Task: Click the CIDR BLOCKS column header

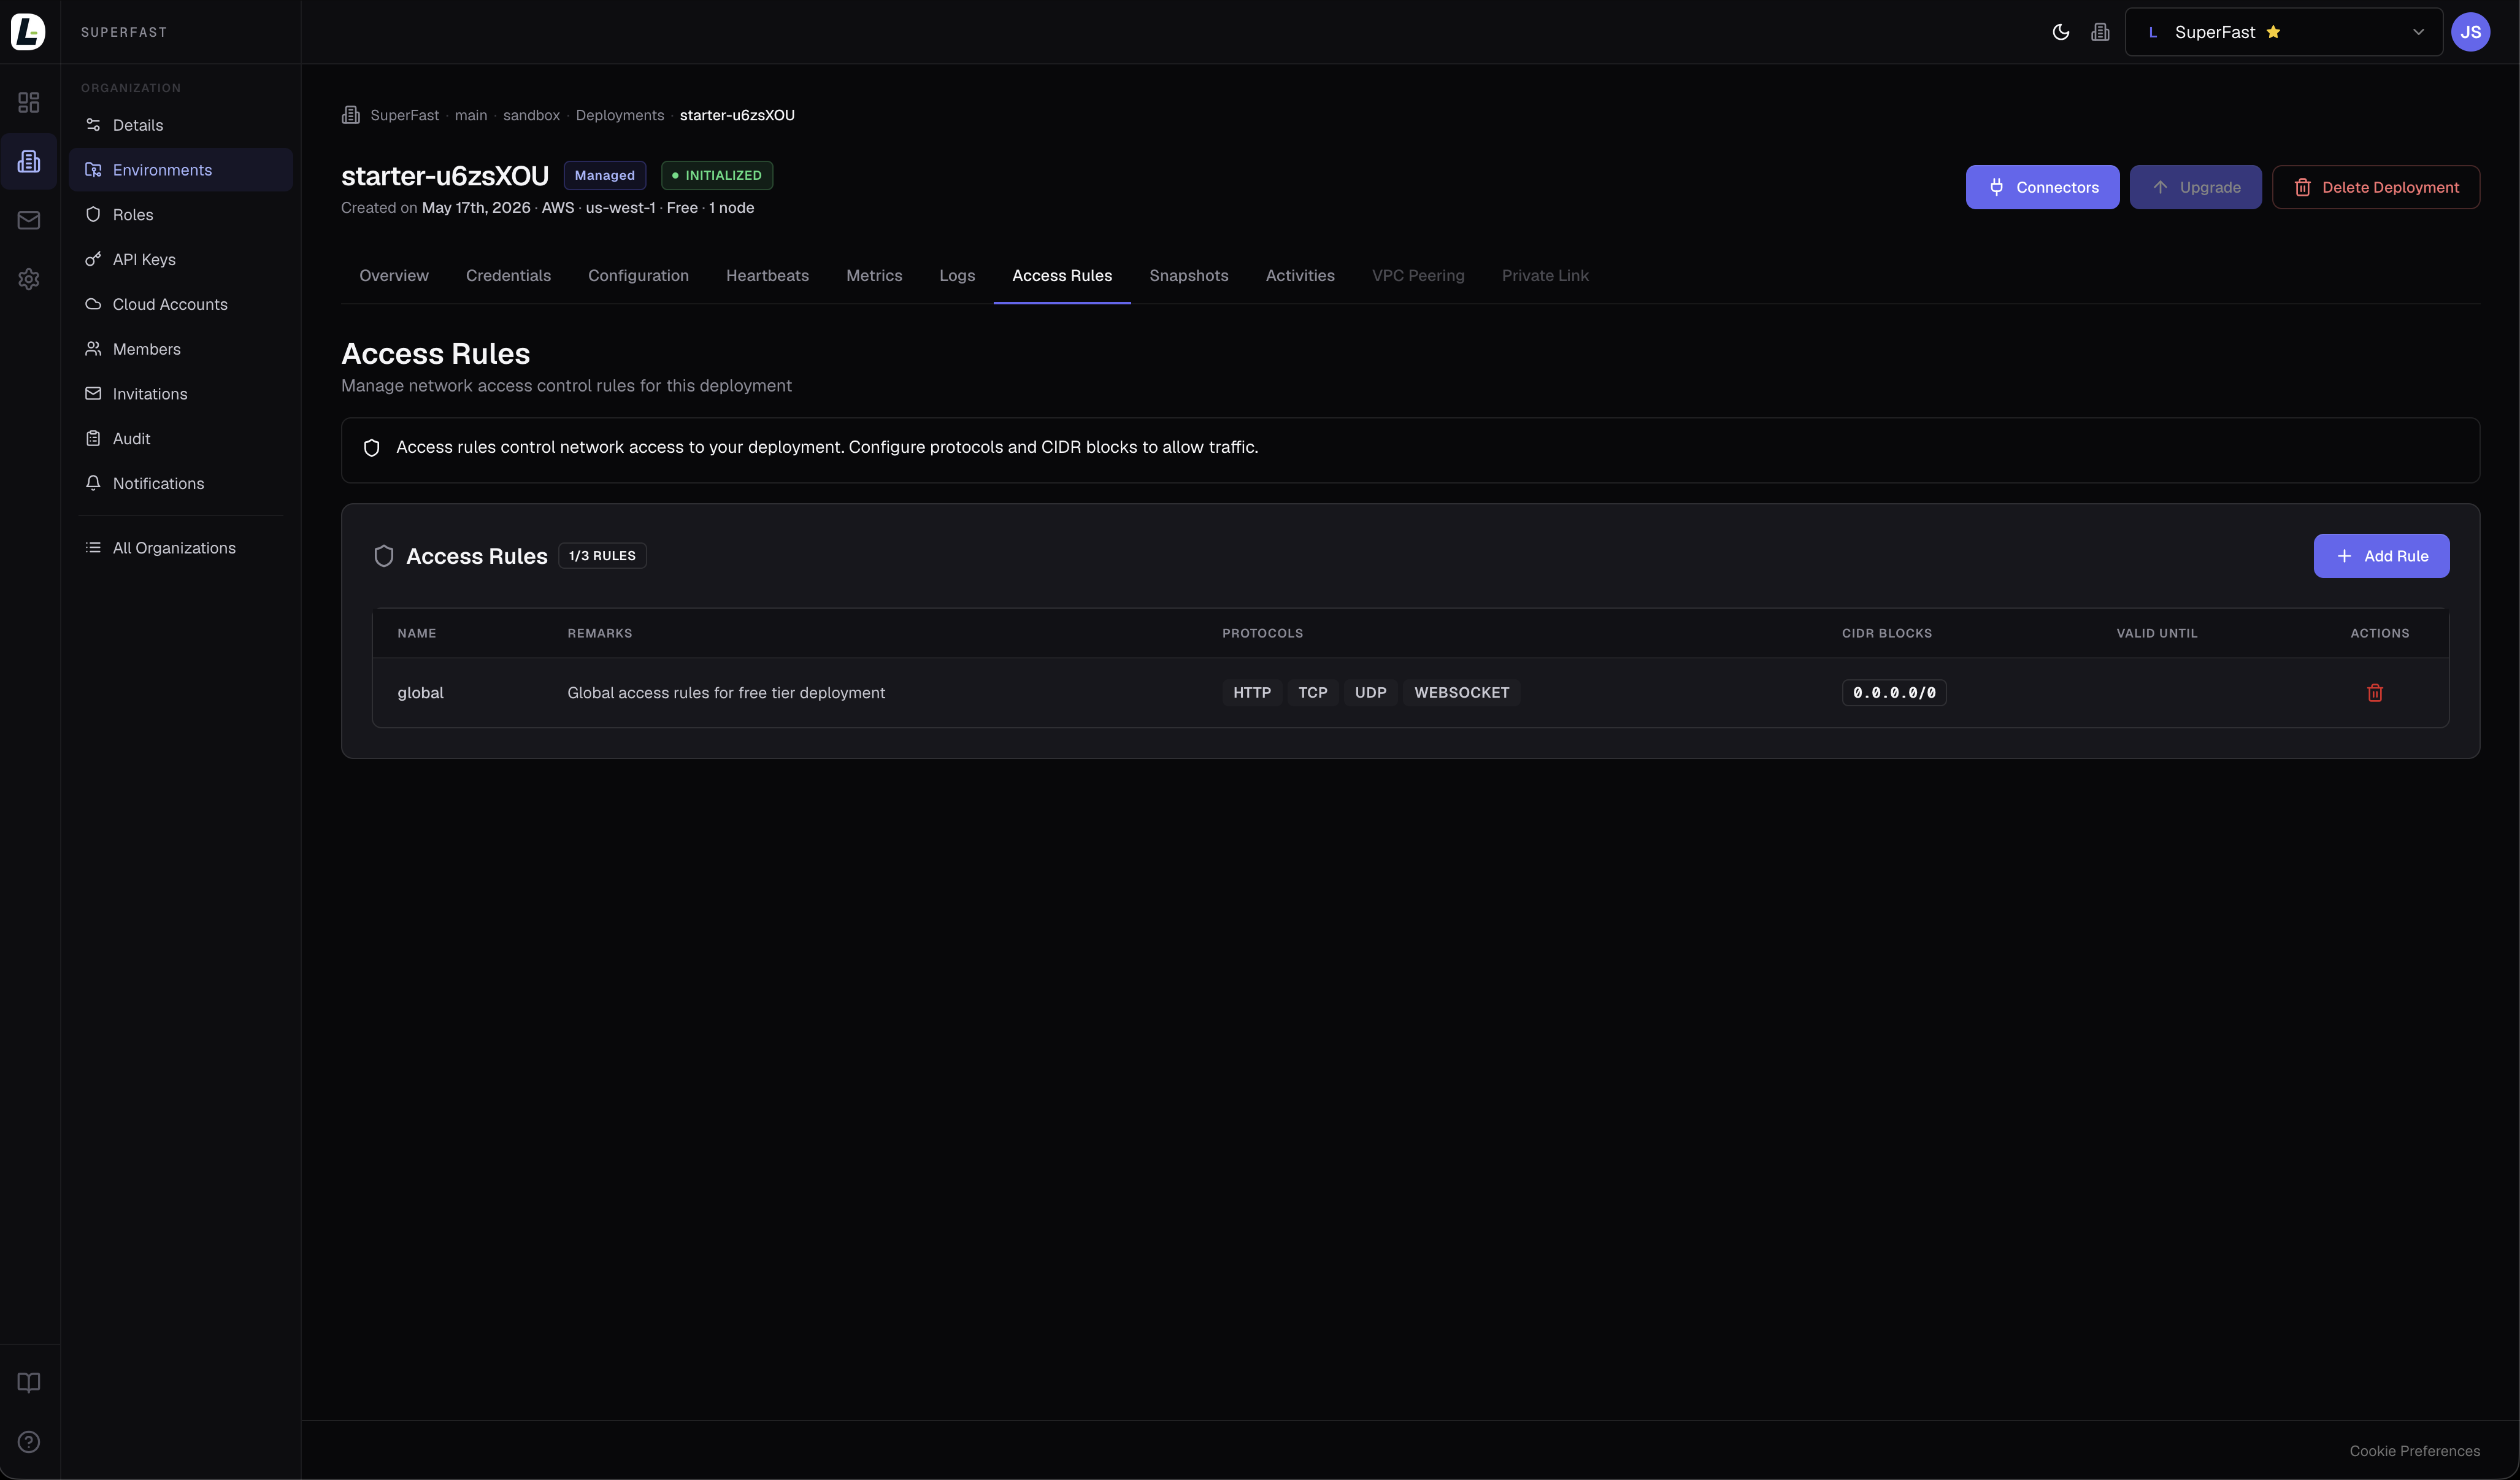Action: (1887, 633)
